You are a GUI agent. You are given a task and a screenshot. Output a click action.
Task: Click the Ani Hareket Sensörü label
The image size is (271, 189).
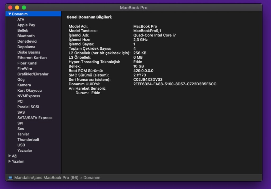(88, 89)
